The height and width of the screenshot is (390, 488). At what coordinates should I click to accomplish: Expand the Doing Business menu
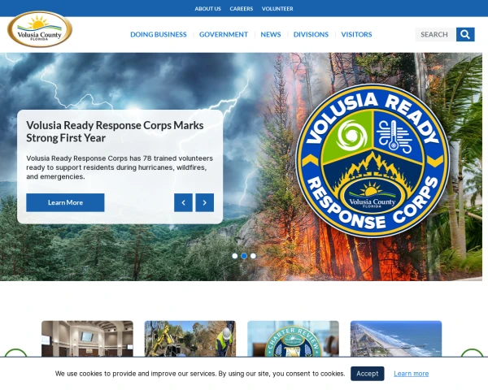point(159,34)
